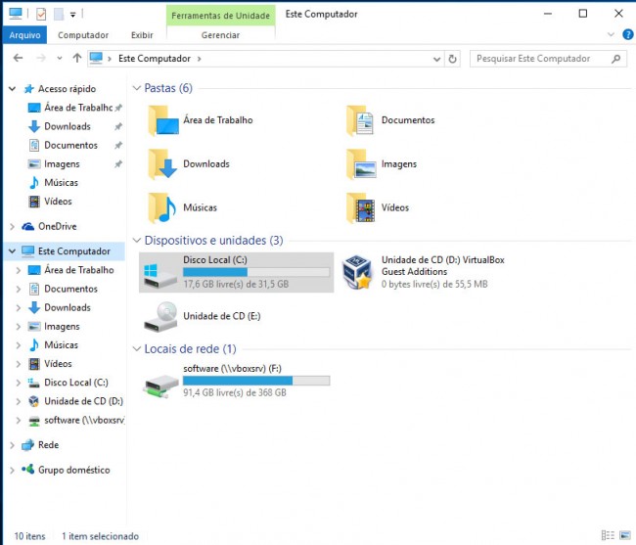Select the software network drive icon
This screenshot has height=545, width=636.
pos(160,386)
